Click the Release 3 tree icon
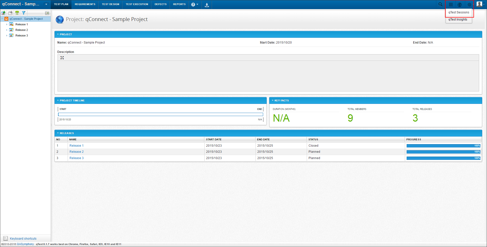The image size is (487, 247). 11,35
